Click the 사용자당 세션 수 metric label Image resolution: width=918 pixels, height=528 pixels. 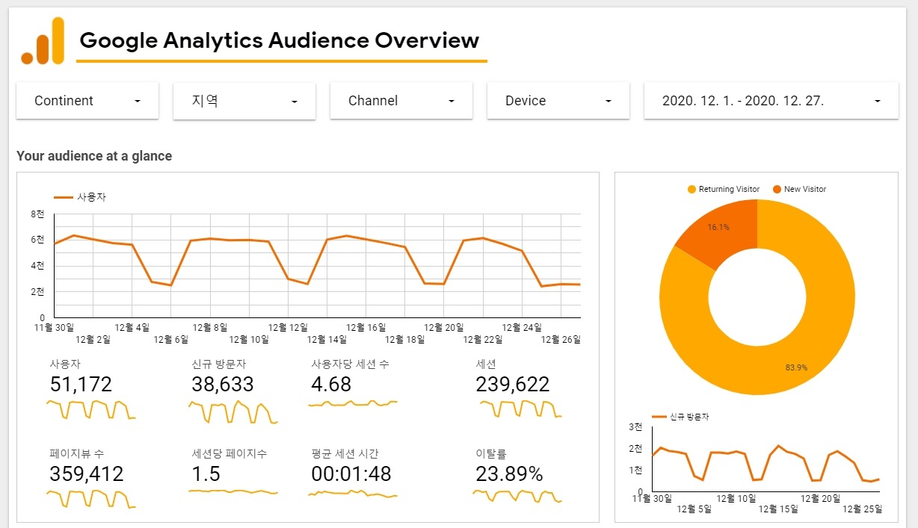[350, 364]
